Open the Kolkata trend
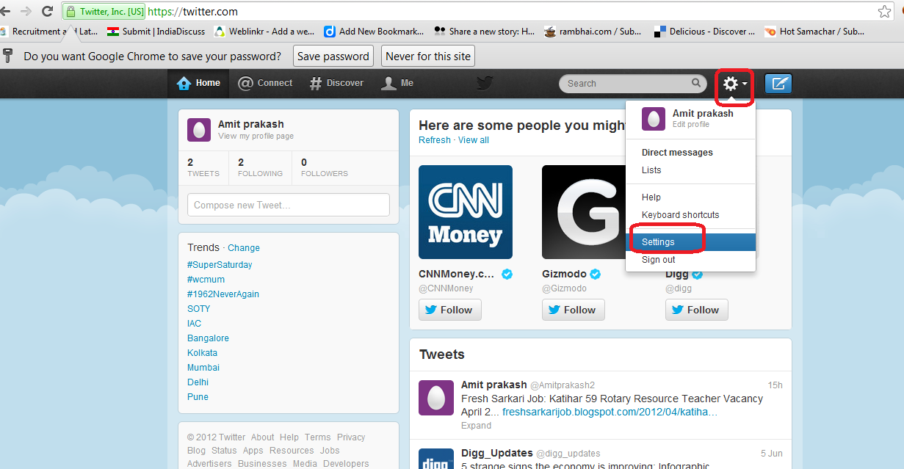The image size is (904, 469). [202, 353]
